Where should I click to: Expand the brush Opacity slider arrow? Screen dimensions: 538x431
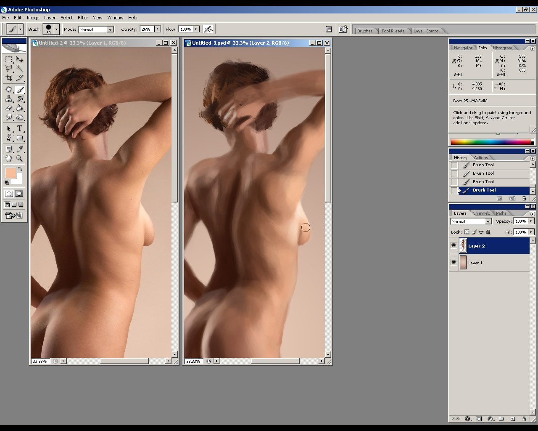pos(158,29)
